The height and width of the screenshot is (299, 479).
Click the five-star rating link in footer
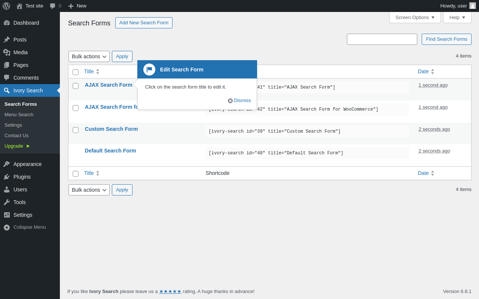tap(170, 291)
